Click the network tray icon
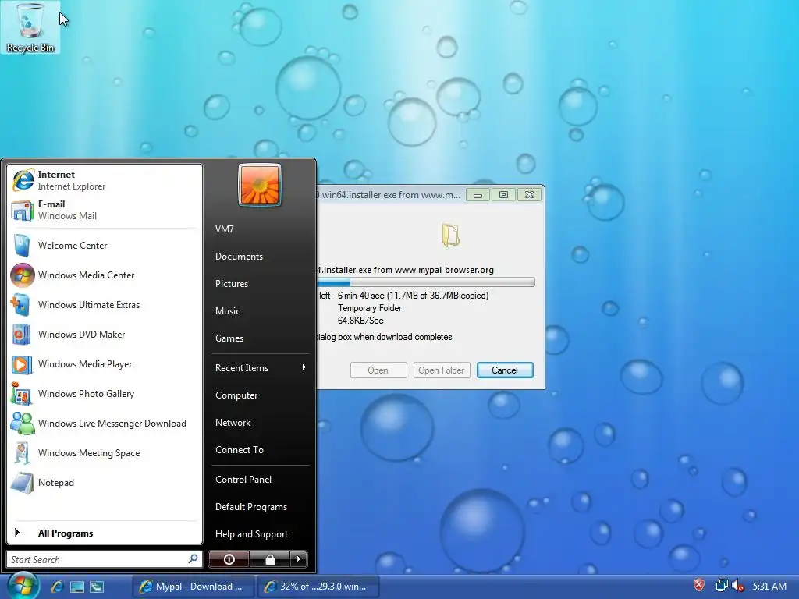The width and height of the screenshot is (799, 599). tap(722, 586)
